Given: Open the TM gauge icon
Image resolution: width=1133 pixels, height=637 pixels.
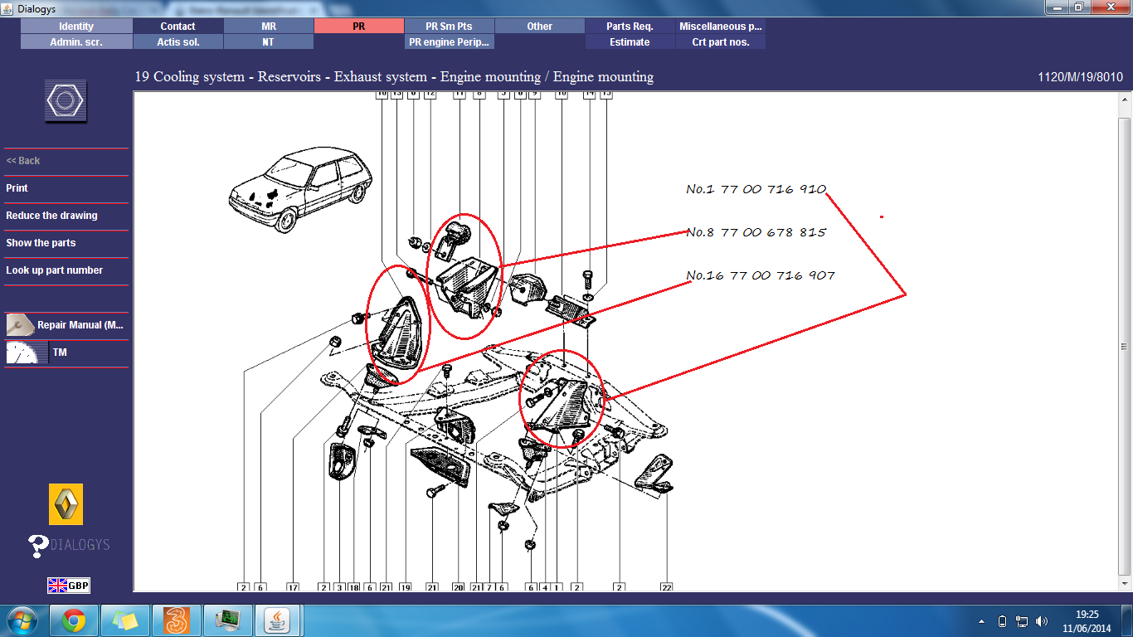Looking at the screenshot, I should click(27, 353).
